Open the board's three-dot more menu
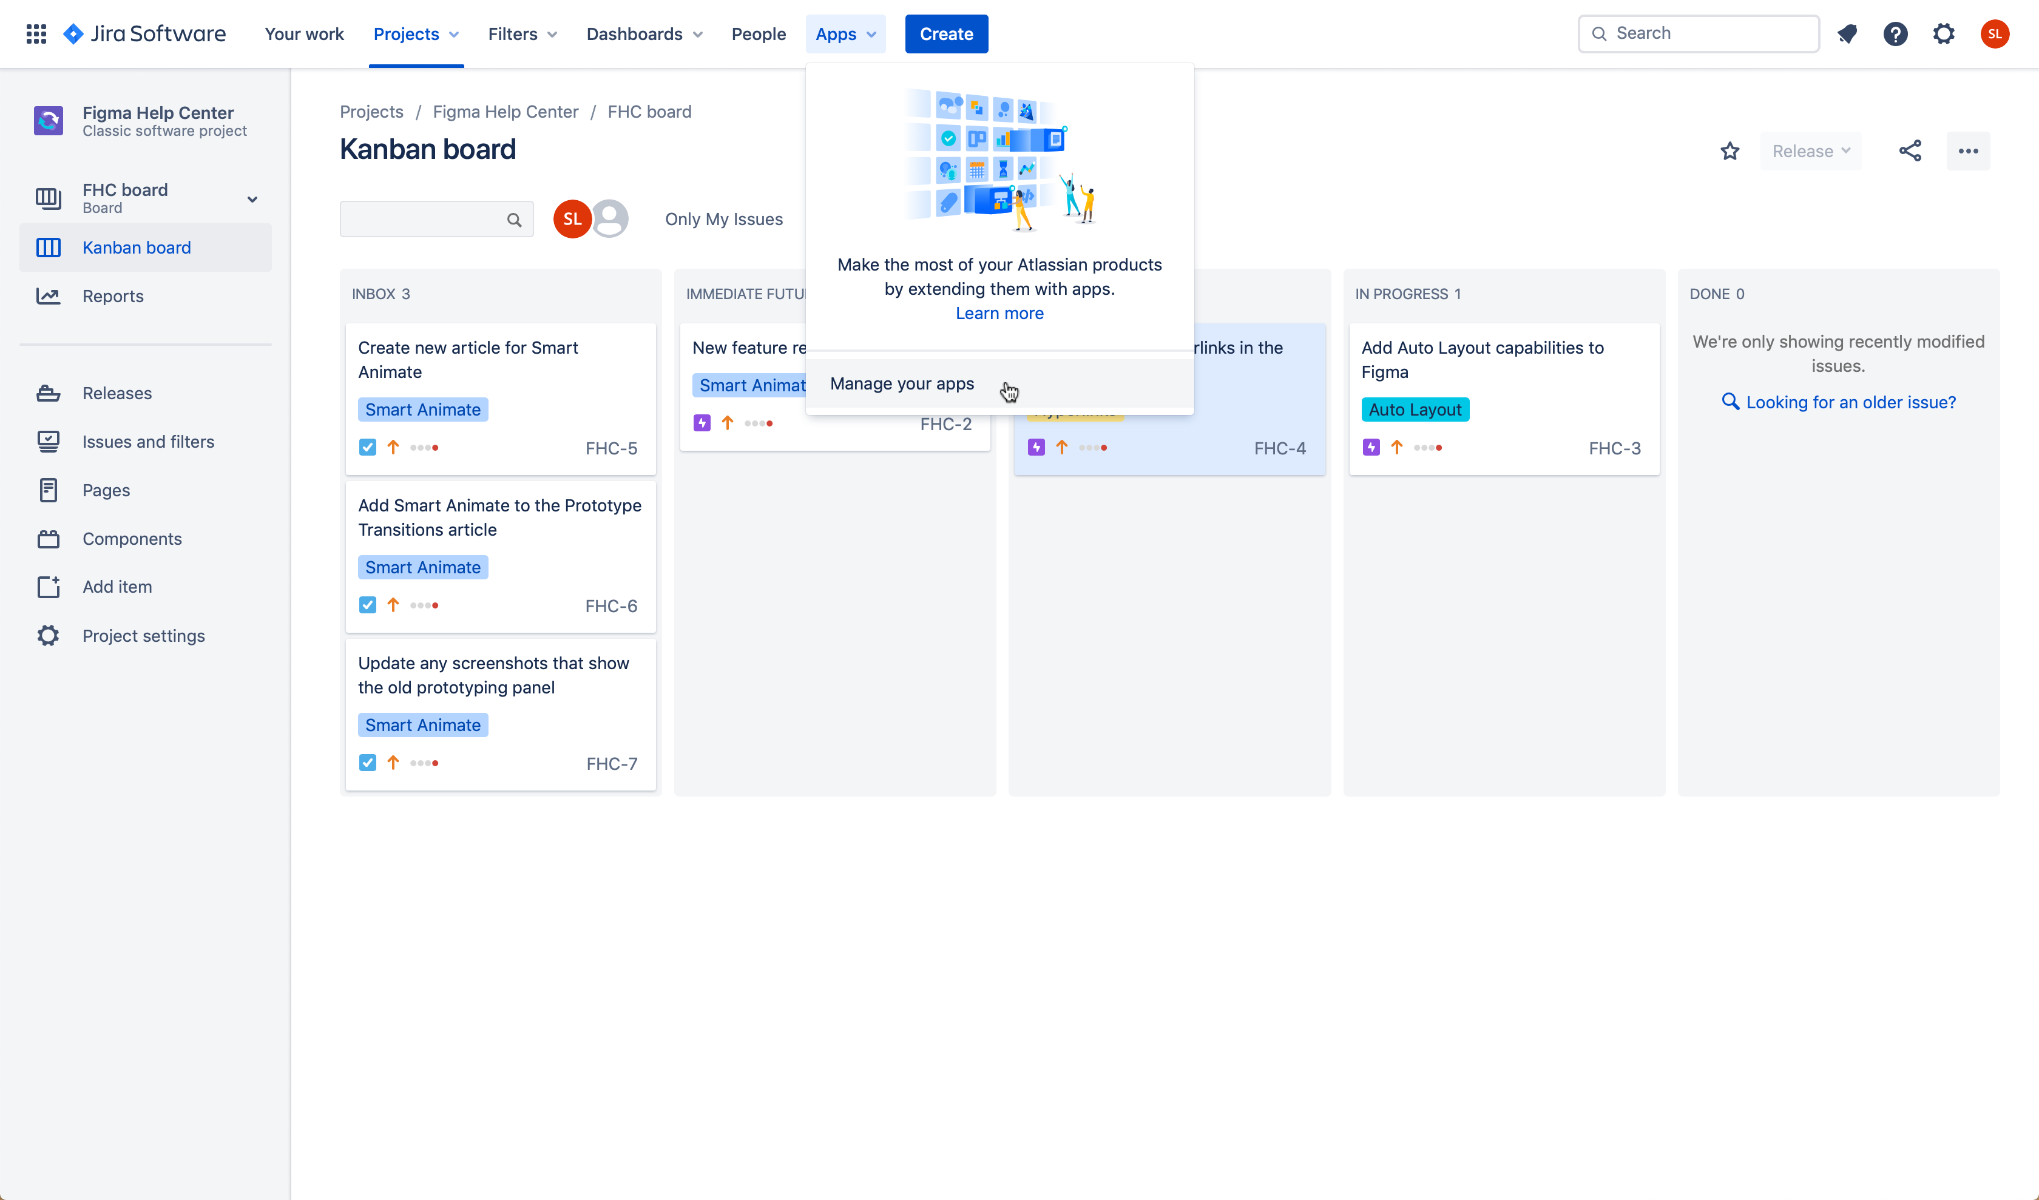2039x1200 pixels. (x=1968, y=151)
